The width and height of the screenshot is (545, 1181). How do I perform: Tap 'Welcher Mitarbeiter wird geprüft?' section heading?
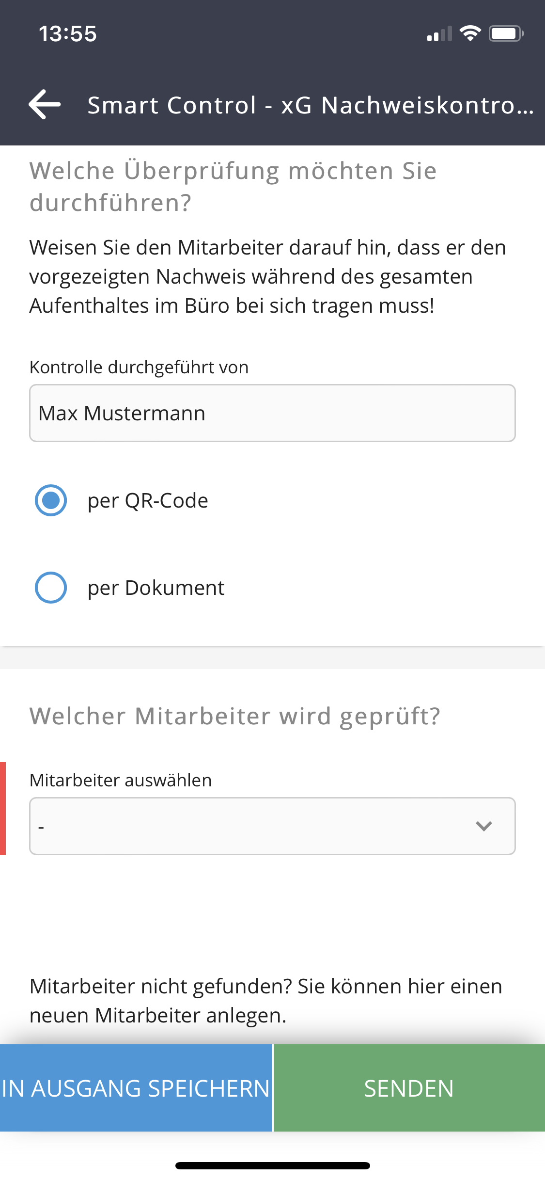pos(235,716)
